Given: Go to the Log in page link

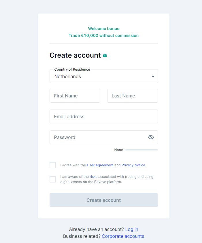Looking at the screenshot, I should point(132,229).
